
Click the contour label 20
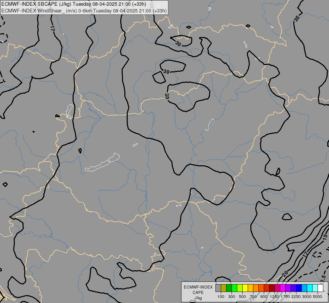285,274
